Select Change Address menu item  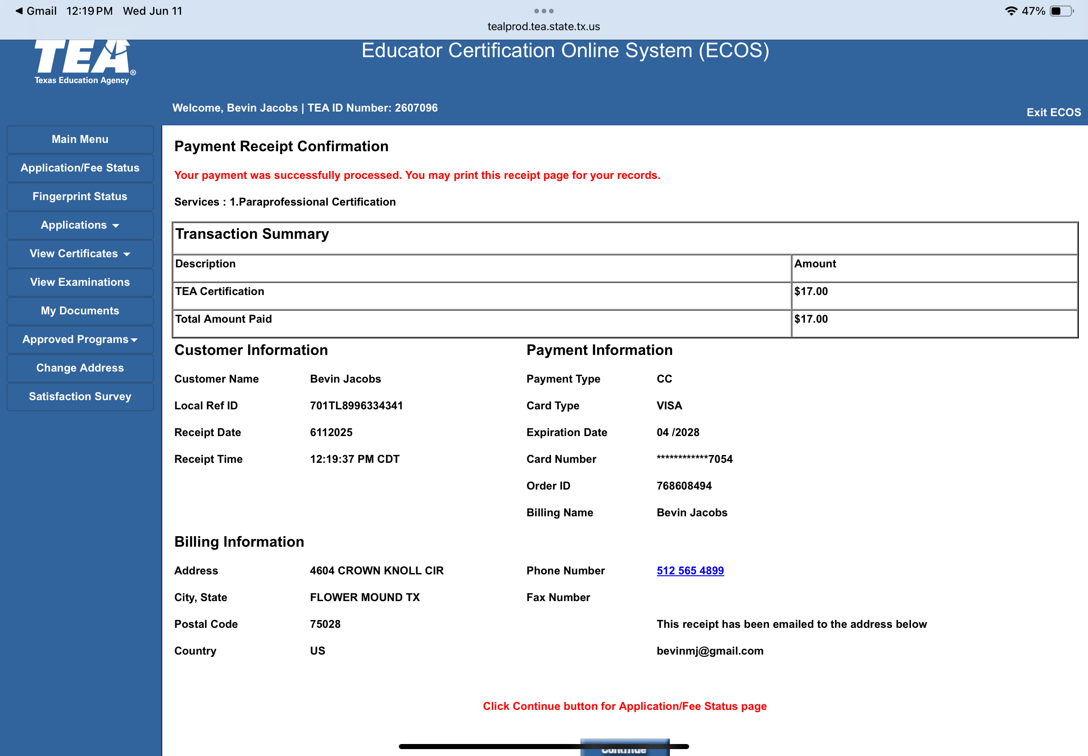[80, 367]
